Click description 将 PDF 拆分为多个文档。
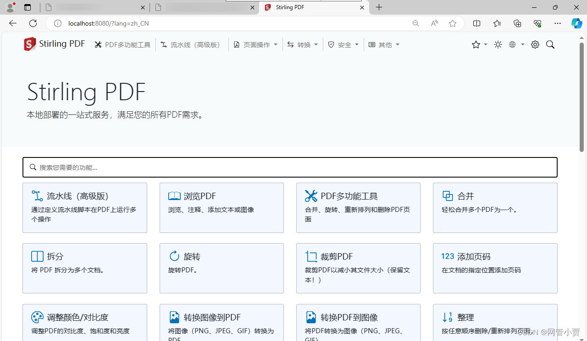Viewport: 587px width, 341px height. tap(68, 270)
